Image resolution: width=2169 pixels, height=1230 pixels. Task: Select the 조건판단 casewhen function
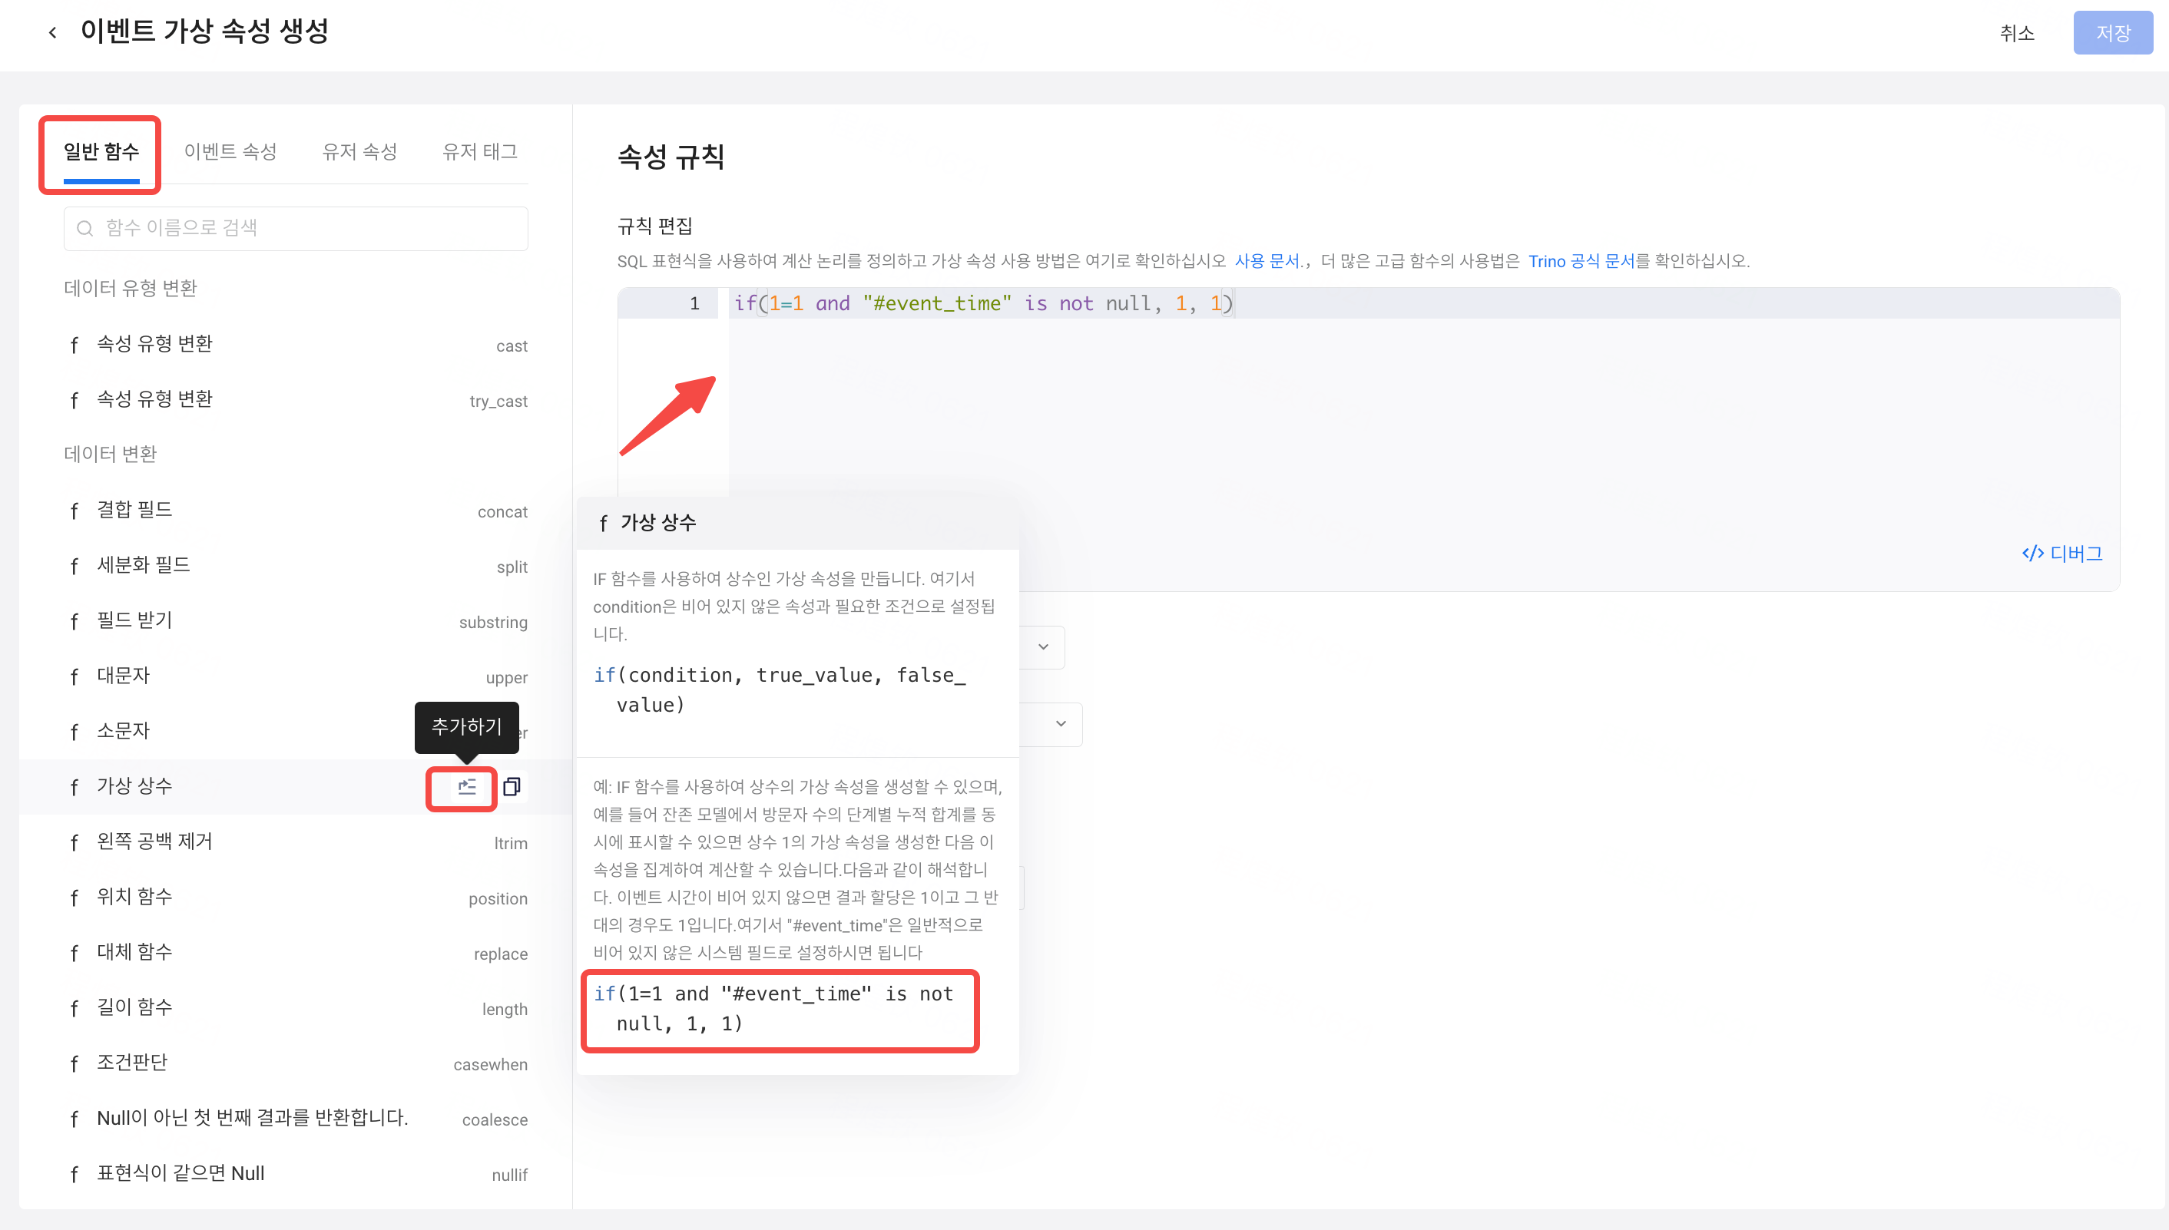(x=296, y=1063)
